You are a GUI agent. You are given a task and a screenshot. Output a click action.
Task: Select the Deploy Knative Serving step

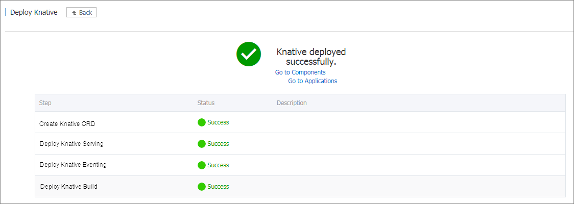(71, 144)
